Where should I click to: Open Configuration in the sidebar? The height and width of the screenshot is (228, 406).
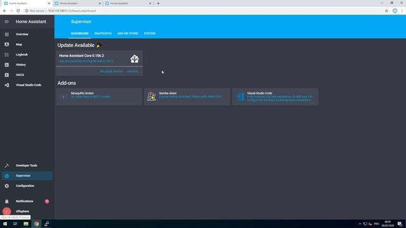point(25,186)
